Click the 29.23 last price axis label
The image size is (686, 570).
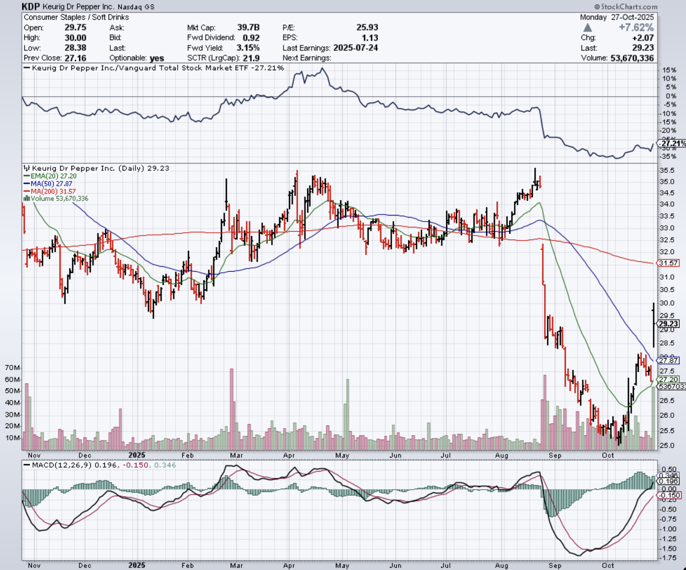[668, 324]
